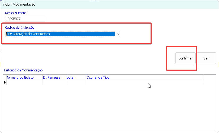
Task: Select first row cell under Número do Boleto
Action: tap(24, 83)
